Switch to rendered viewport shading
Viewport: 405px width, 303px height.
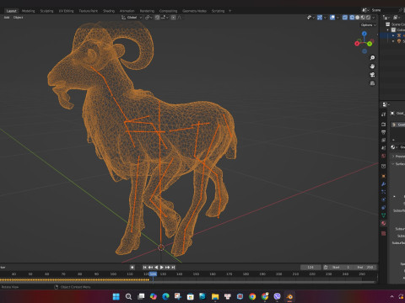(368, 18)
